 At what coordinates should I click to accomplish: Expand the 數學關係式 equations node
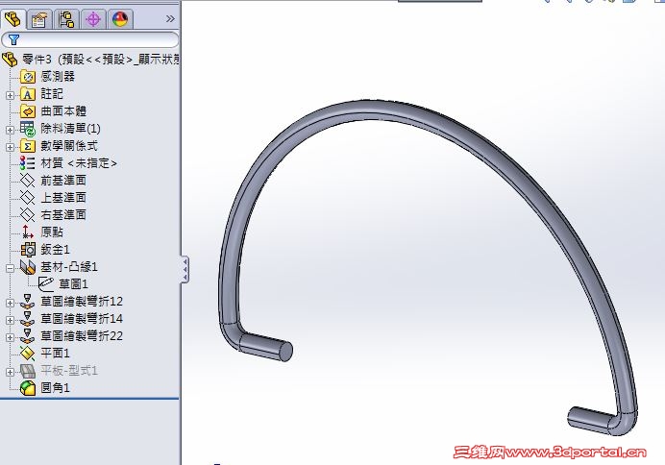pos(10,147)
